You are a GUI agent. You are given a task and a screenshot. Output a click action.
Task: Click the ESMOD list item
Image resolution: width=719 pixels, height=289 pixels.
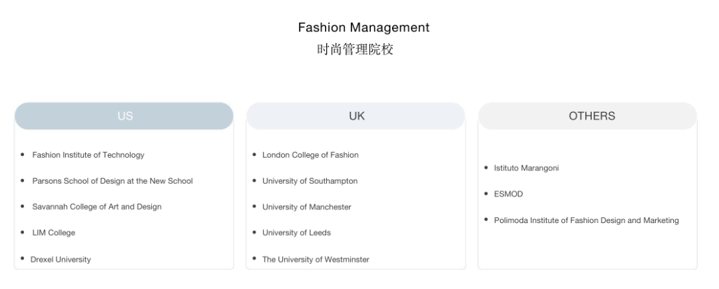tap(508, 194)
